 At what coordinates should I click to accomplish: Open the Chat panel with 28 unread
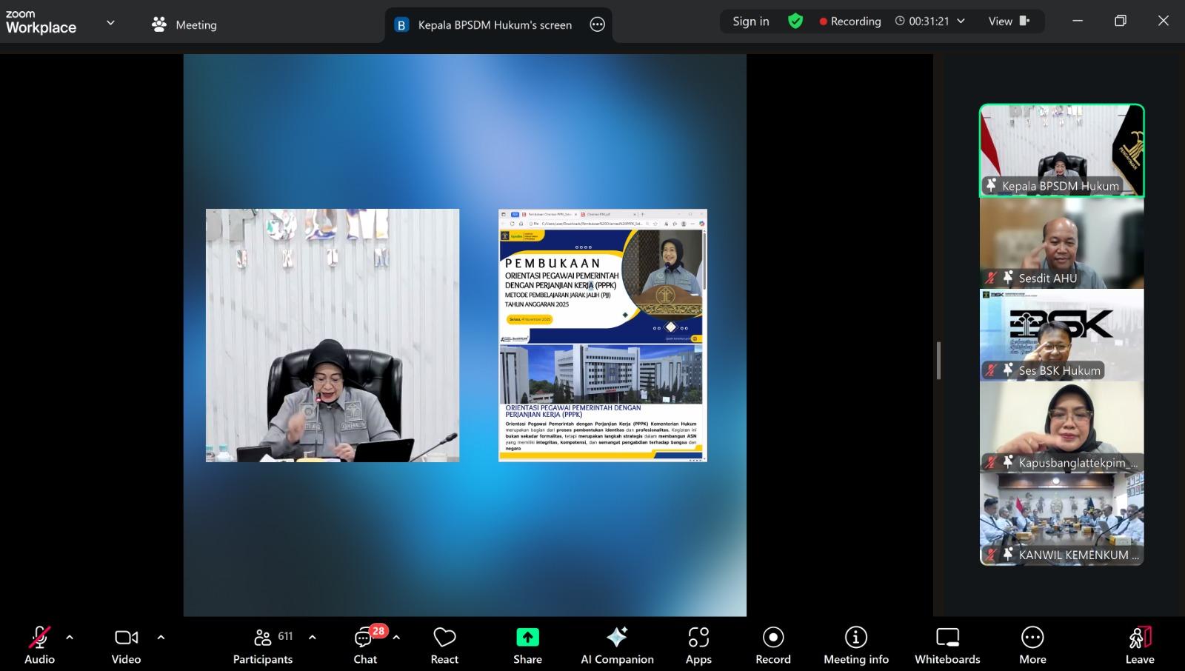click(x=365, y=645)
